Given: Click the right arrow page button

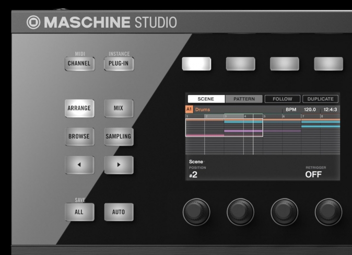Looking at the screenshot, I should 119,165.
